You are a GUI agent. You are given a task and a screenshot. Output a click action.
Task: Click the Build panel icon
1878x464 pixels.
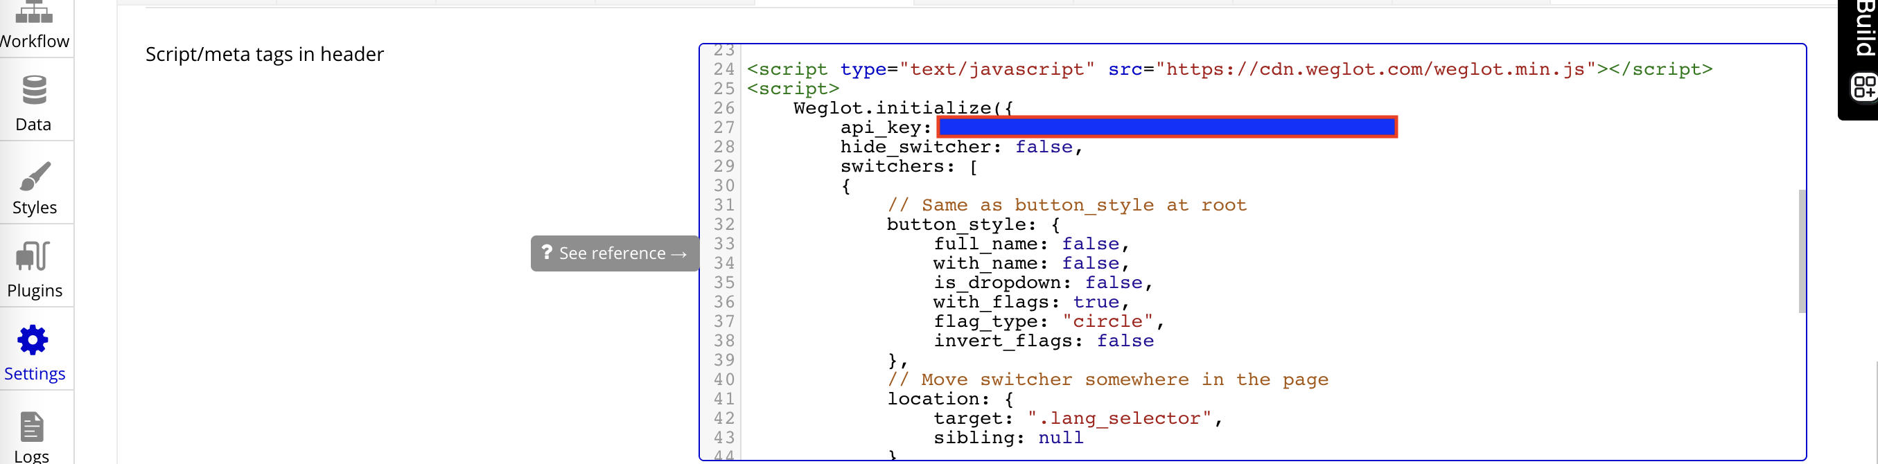click(1863, 87)
